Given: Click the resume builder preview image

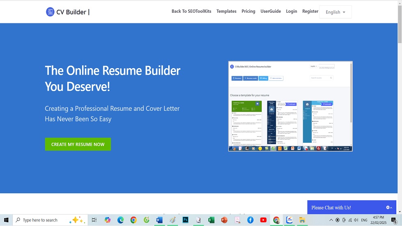Looking at the screenshot, I should coord(290,106).
